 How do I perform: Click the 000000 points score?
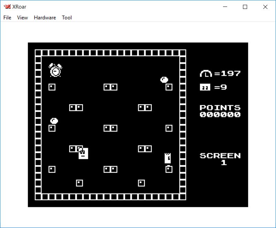[220, 115]
